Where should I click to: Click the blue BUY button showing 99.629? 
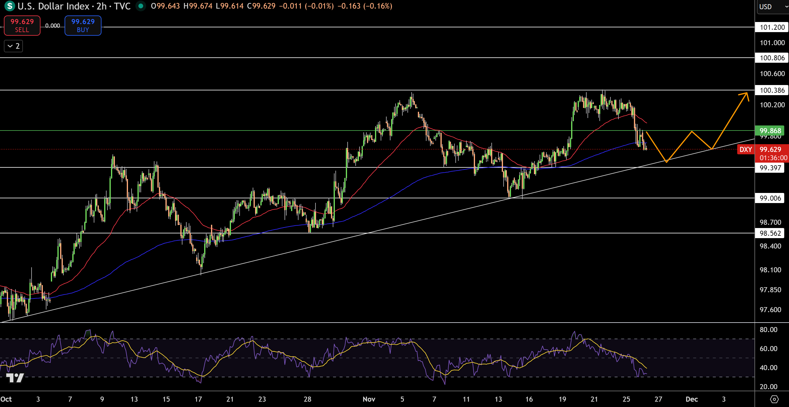pos(83,25)
